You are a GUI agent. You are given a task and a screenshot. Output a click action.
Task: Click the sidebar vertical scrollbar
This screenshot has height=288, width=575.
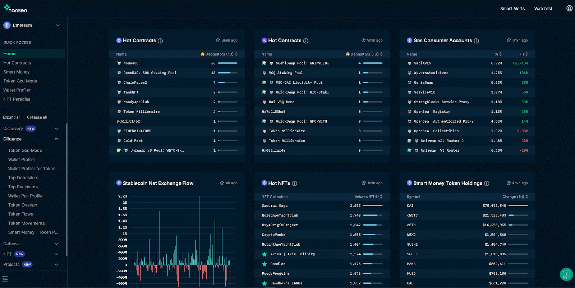coord(66,190)
